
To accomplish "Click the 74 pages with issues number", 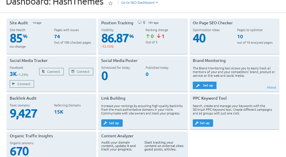I will coord(57,37).
